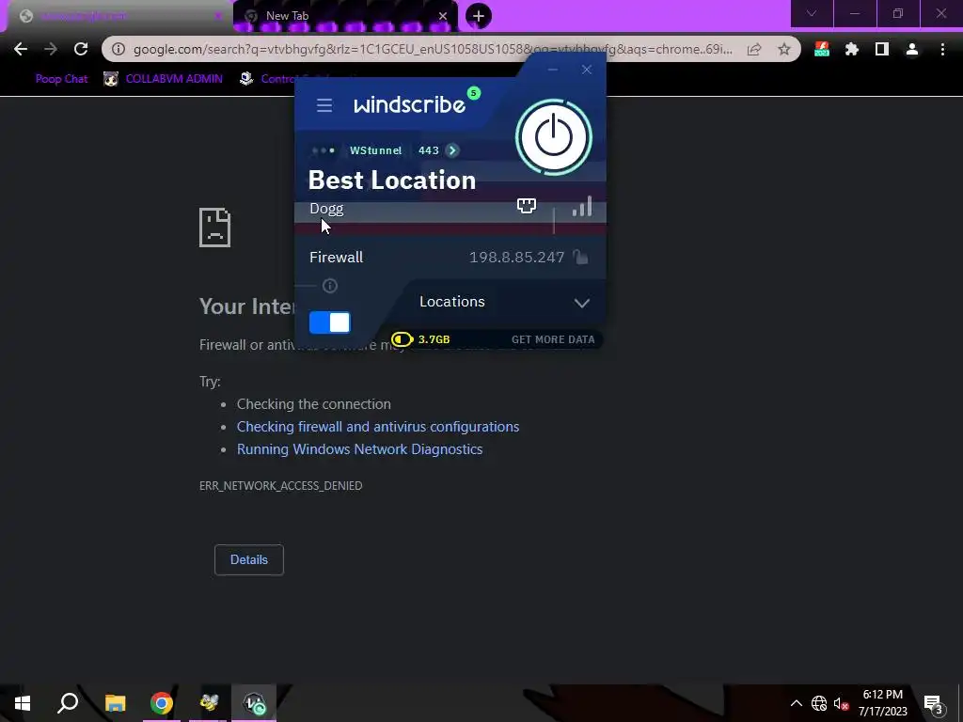Open the Windscribe hamburger menu
Image resolution: width=963 pixels, height=722 pixels.
click(x=324, y=105)
